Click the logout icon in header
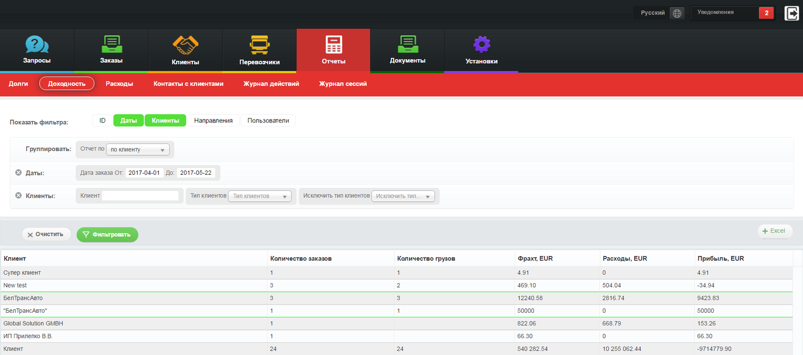The width and height of the screenshot is (803, 355). (791, 13)
